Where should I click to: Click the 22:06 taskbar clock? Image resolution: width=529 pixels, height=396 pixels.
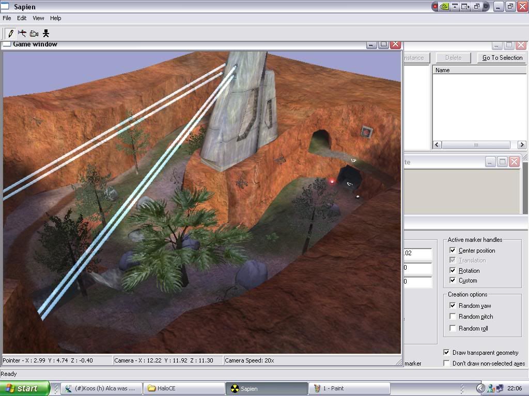(515, 388)
